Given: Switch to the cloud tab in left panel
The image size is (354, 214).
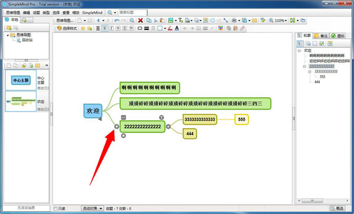Looking at the screenshot, I should pos(27,20).
